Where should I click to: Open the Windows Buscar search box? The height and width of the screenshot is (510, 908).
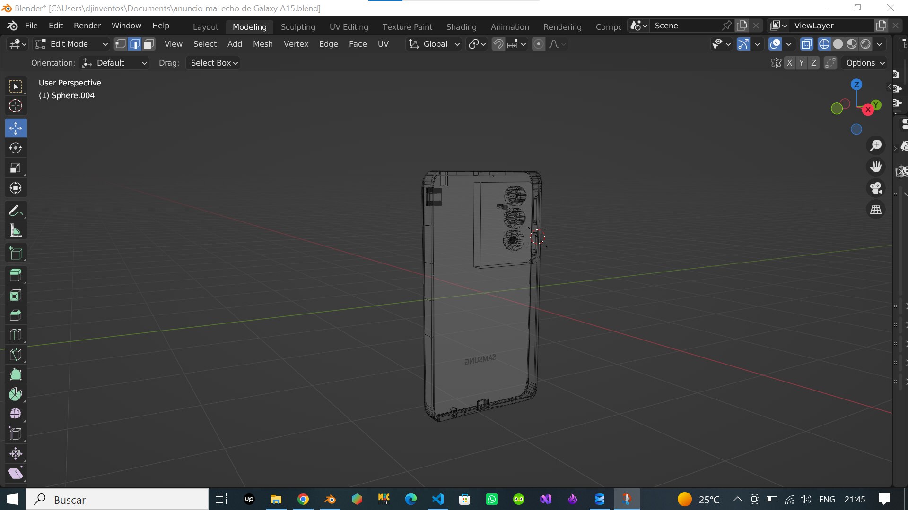point(117,500)
